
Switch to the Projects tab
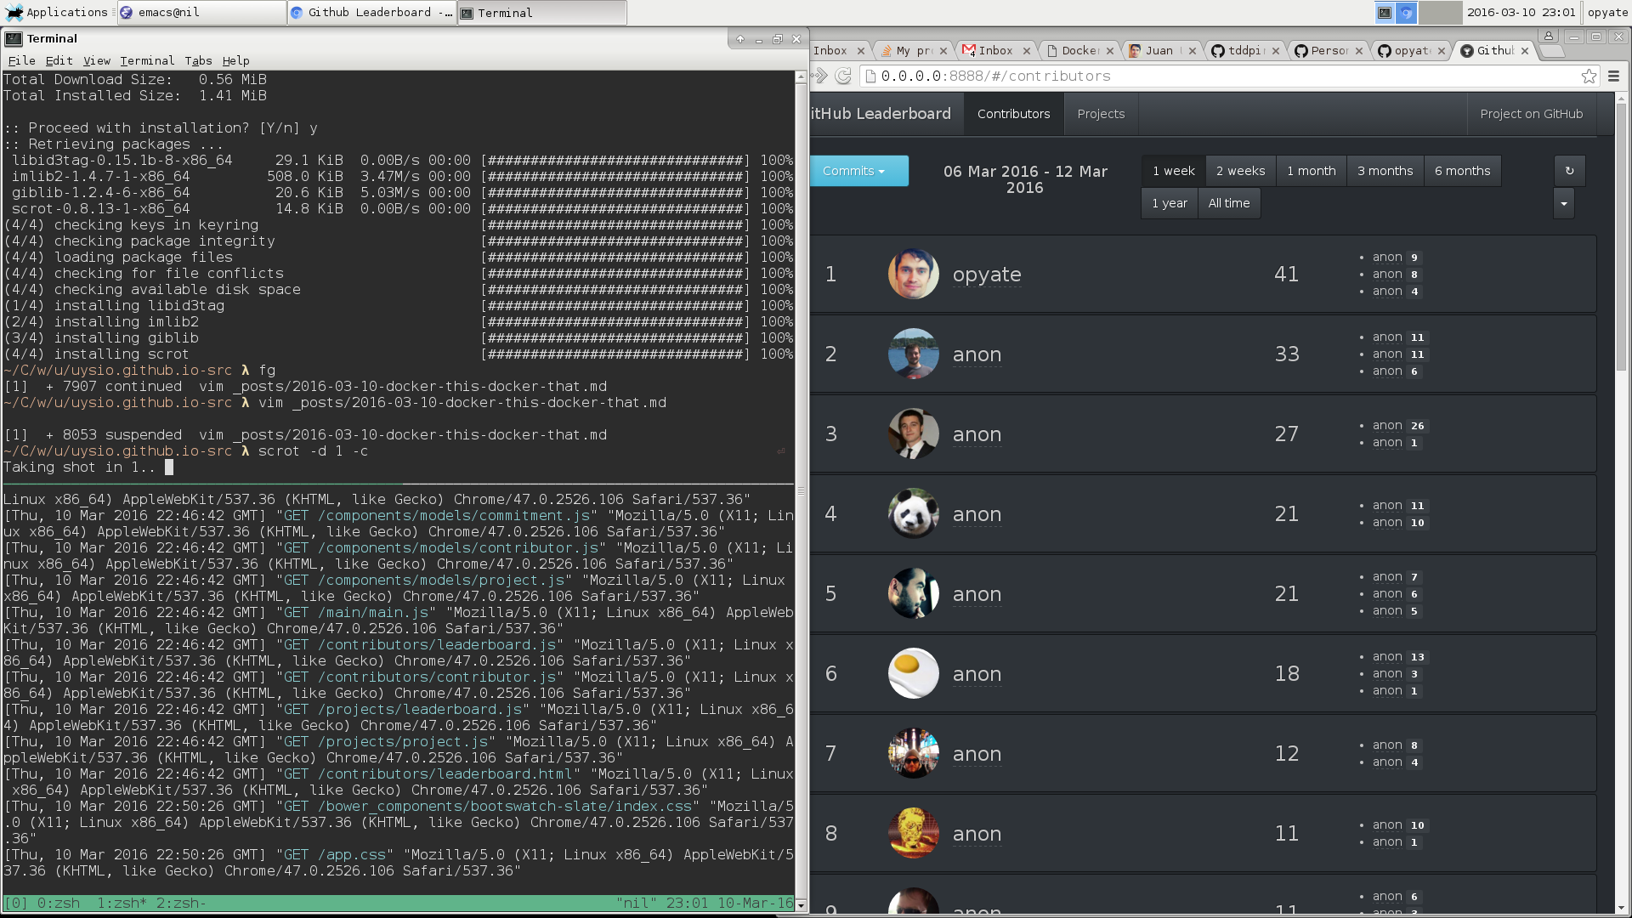(x=1100, y=113)
